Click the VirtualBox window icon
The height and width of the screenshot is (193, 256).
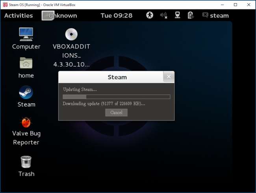(x=5, y=5)
